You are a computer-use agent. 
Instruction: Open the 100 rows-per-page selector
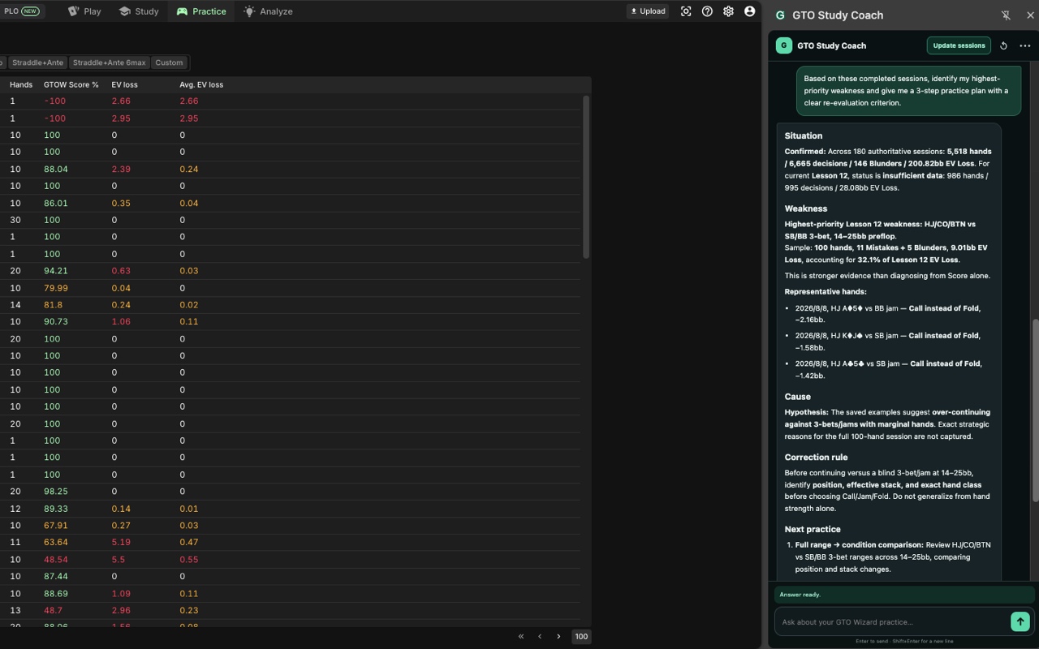click(x=581, y=637)
